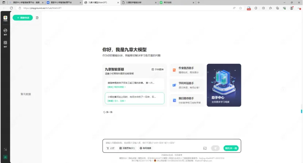Click the blue 学科对话助手 icon
This screenshot has height=163, width=303.
[174, 85]
